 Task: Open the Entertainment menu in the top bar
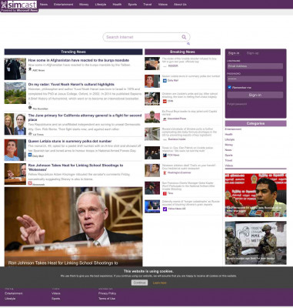click(63, 5)
